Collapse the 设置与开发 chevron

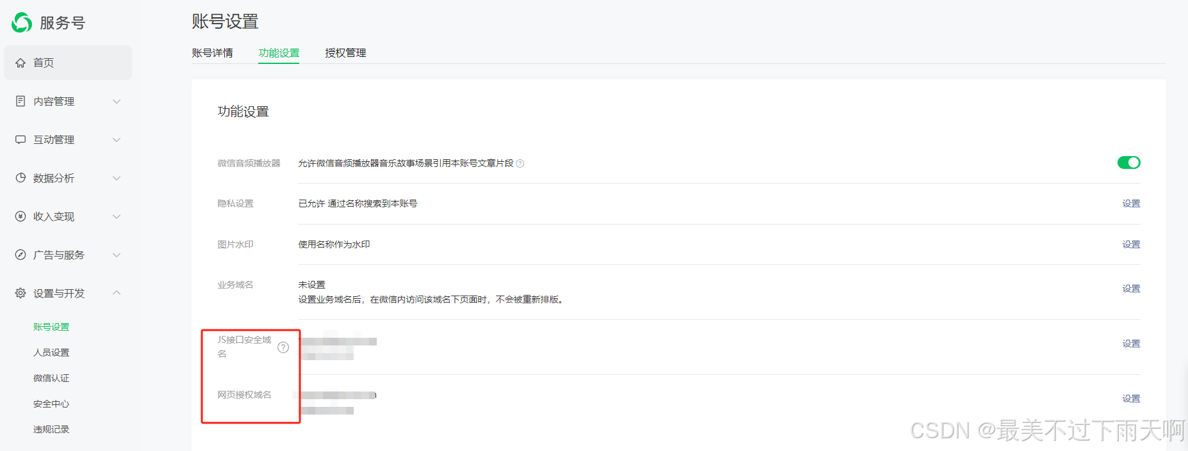(x=117, y=292)
